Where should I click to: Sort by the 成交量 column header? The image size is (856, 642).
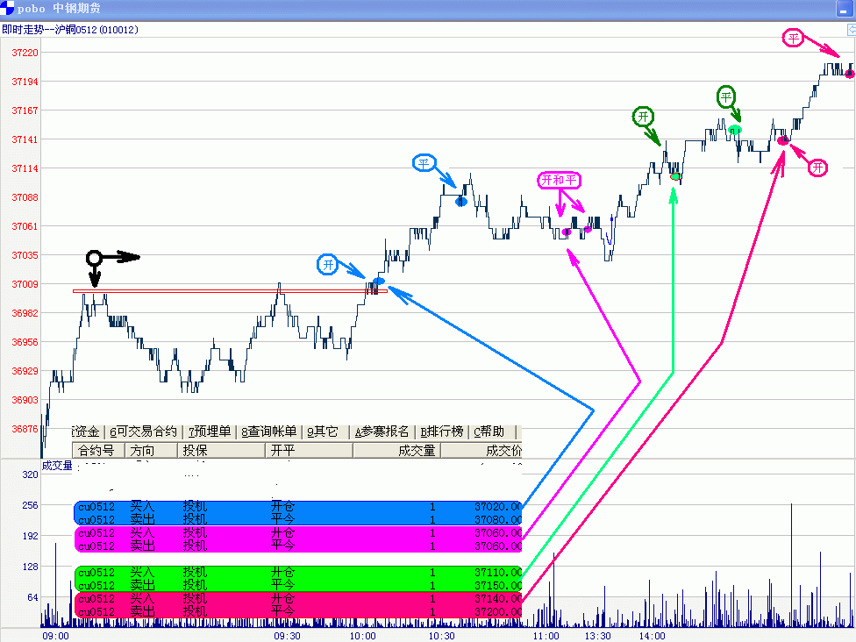417,451
